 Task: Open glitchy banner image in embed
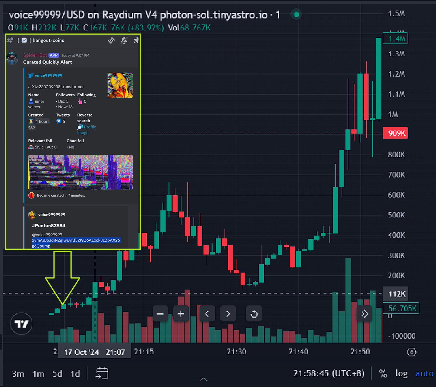pyautogui.click(x=81, y=172)
